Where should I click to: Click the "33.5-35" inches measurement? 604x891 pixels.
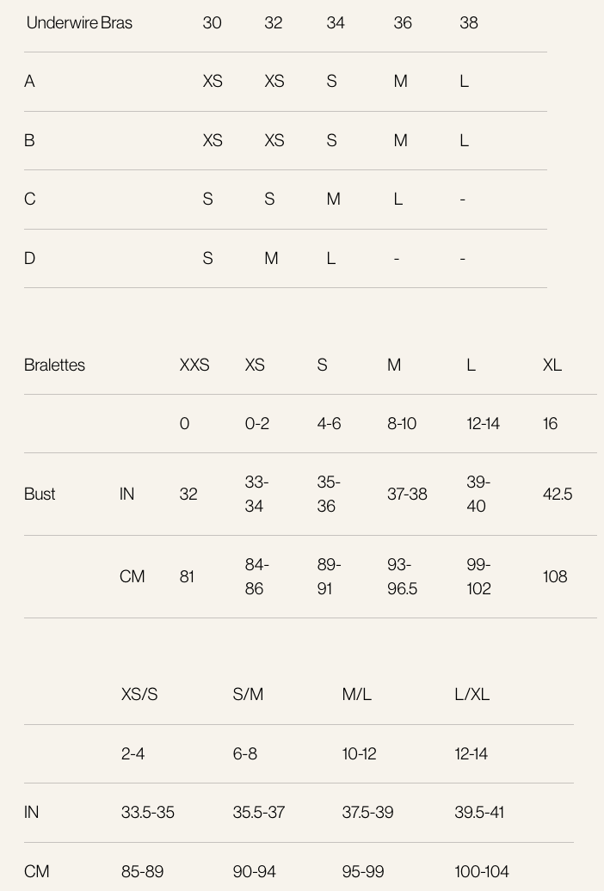coord(148,812)
